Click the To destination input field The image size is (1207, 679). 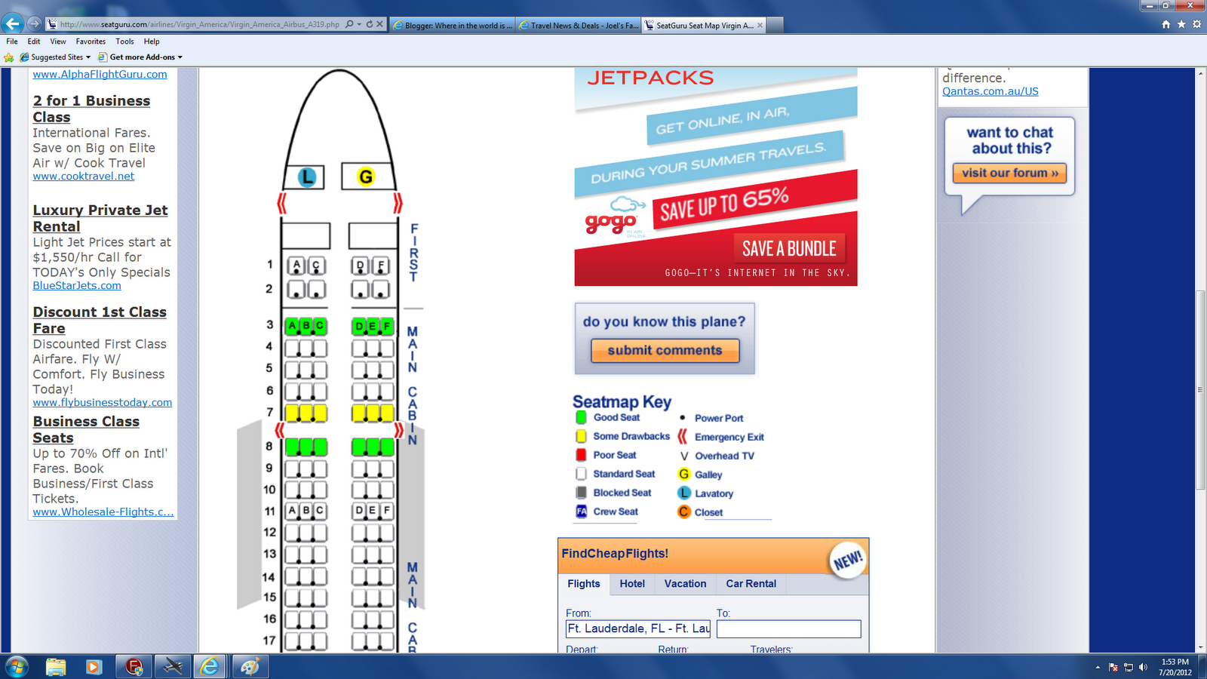pos(788,628)
